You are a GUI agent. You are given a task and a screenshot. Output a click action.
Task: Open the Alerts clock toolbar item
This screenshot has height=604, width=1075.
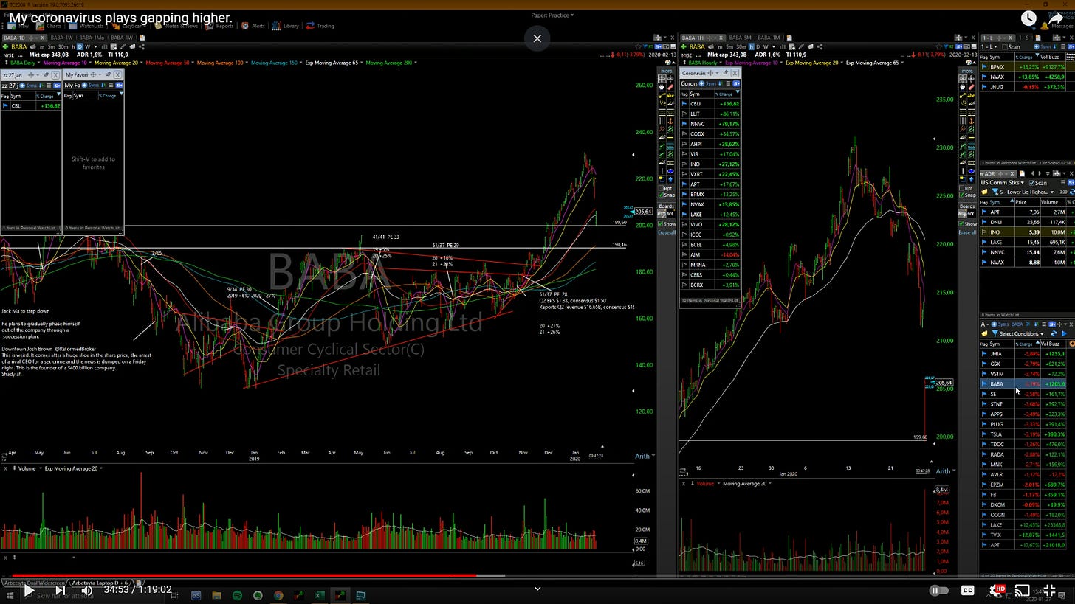click(253, 26)
